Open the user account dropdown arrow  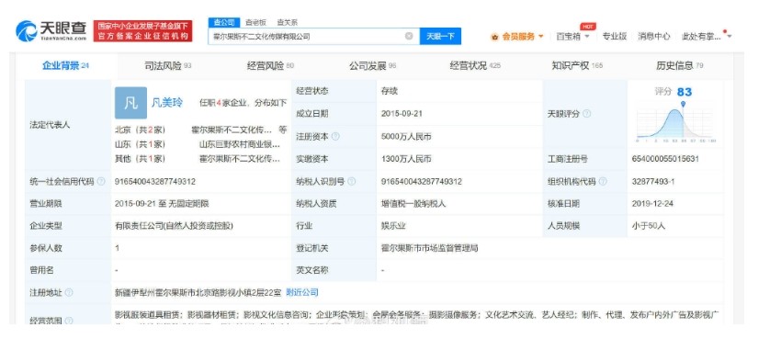730,37
